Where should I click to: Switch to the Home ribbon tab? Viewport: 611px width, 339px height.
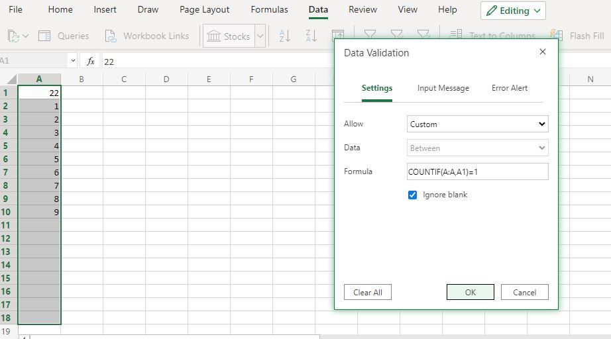point(60,10)
